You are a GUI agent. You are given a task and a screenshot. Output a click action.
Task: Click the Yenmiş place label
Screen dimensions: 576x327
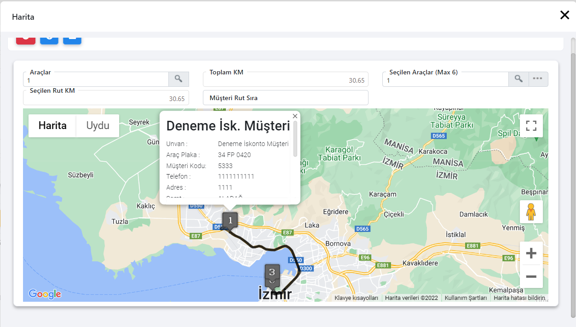pyautogui.click(x=513, y=228)
